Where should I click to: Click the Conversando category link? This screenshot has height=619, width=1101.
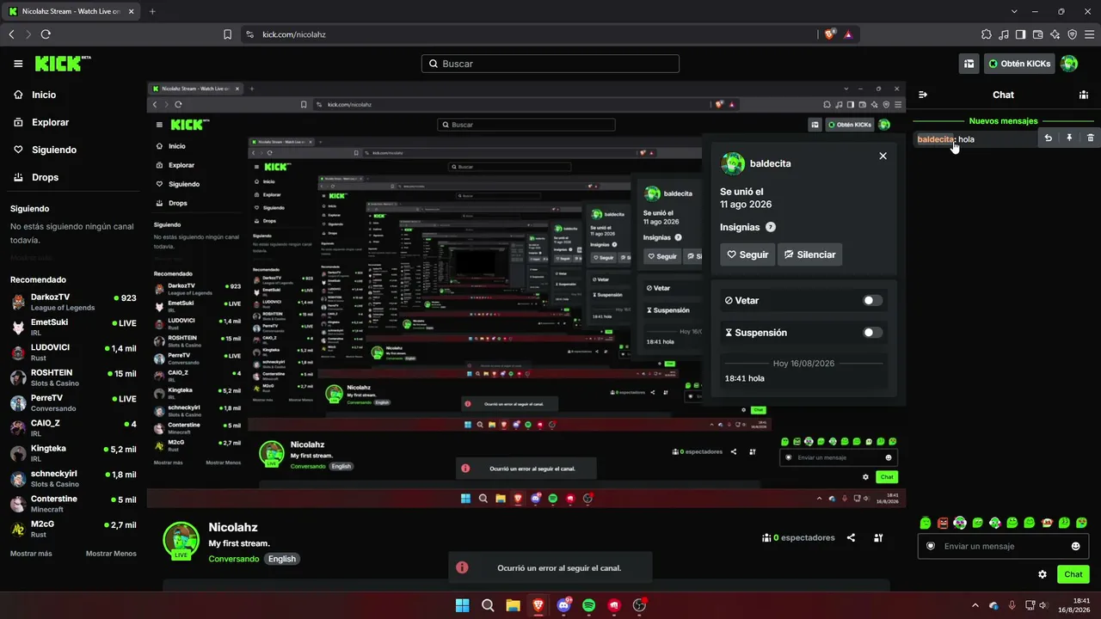click(234, 559)
